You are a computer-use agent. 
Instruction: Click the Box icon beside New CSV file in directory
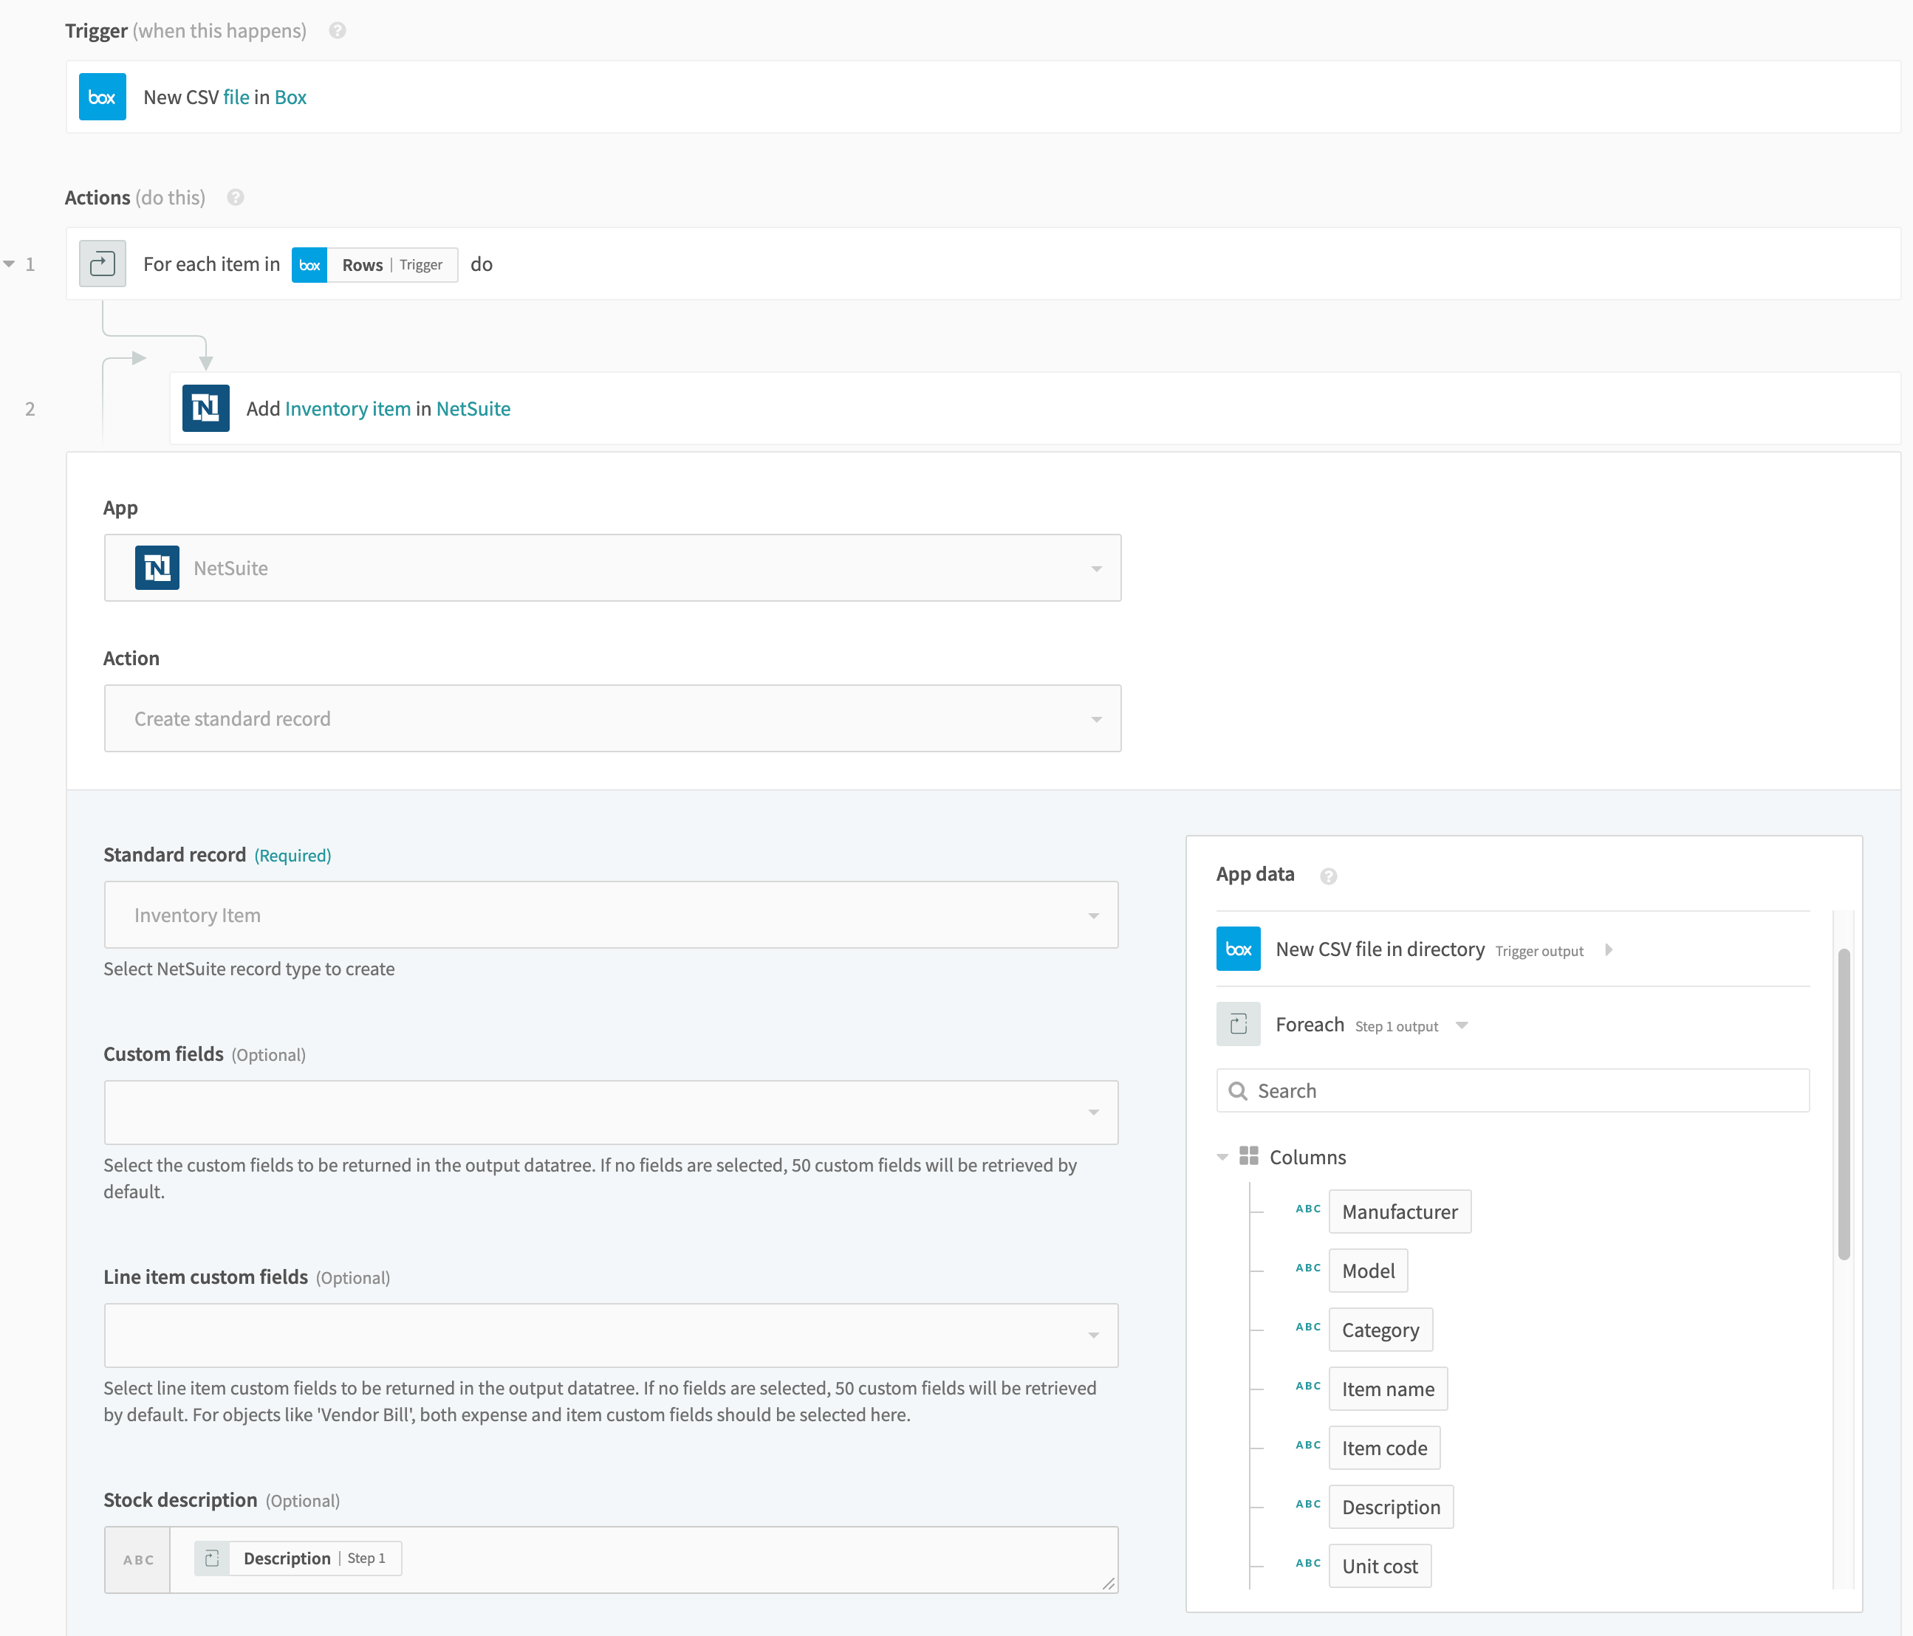[x=1238, y=949]
